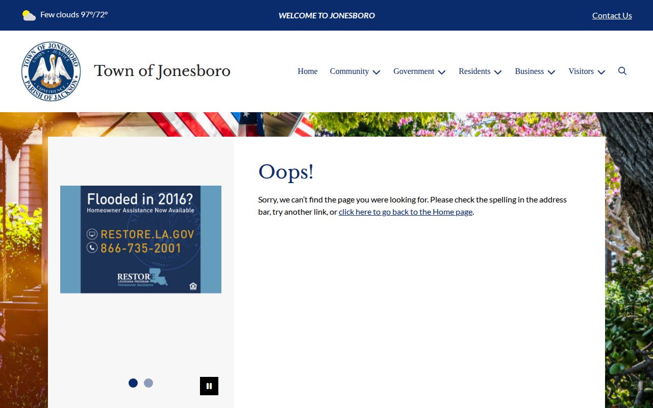The image size is (653, 408).
Task: Expand the Community menu chevron
Action: (376, 72)
